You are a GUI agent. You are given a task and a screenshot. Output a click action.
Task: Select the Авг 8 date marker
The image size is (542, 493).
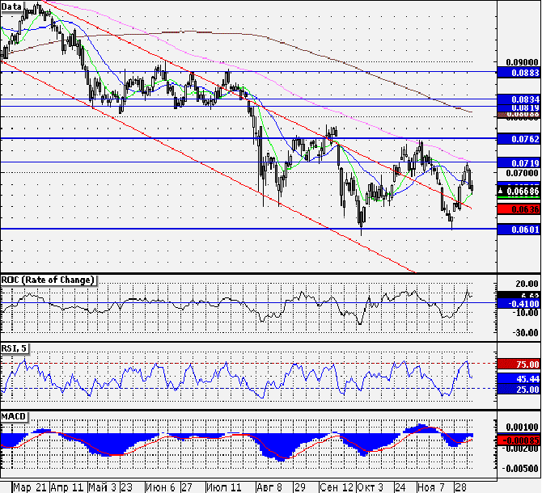pyautogui.click(x=269, y=487)
